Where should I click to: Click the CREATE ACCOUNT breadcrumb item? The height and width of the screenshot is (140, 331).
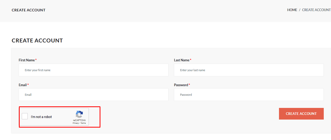coord(316,10)
